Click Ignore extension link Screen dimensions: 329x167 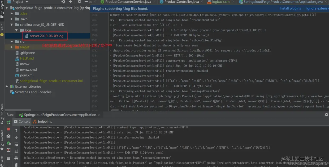coord(318,8)
